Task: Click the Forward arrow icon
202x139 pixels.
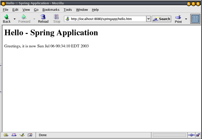Action: 24,17
